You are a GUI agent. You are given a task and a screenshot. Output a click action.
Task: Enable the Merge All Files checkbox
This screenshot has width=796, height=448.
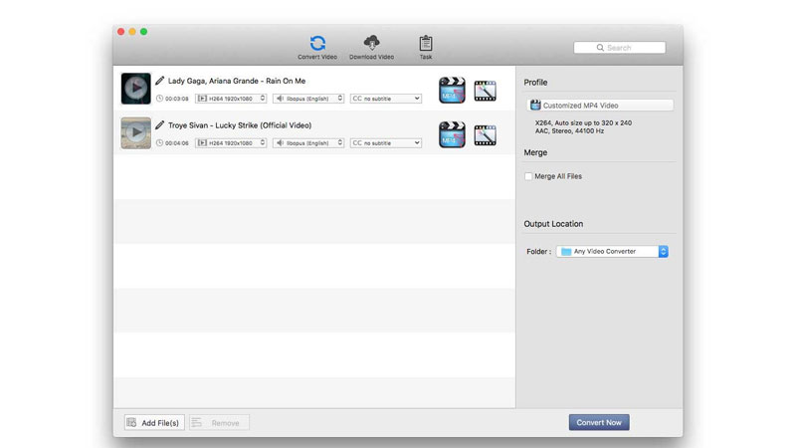(528, 176)
